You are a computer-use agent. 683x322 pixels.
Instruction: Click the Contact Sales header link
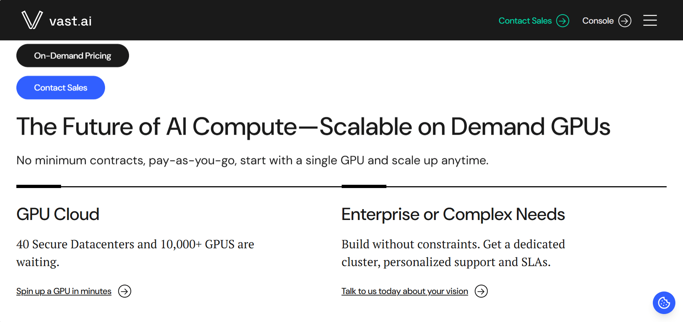[525, 21]
